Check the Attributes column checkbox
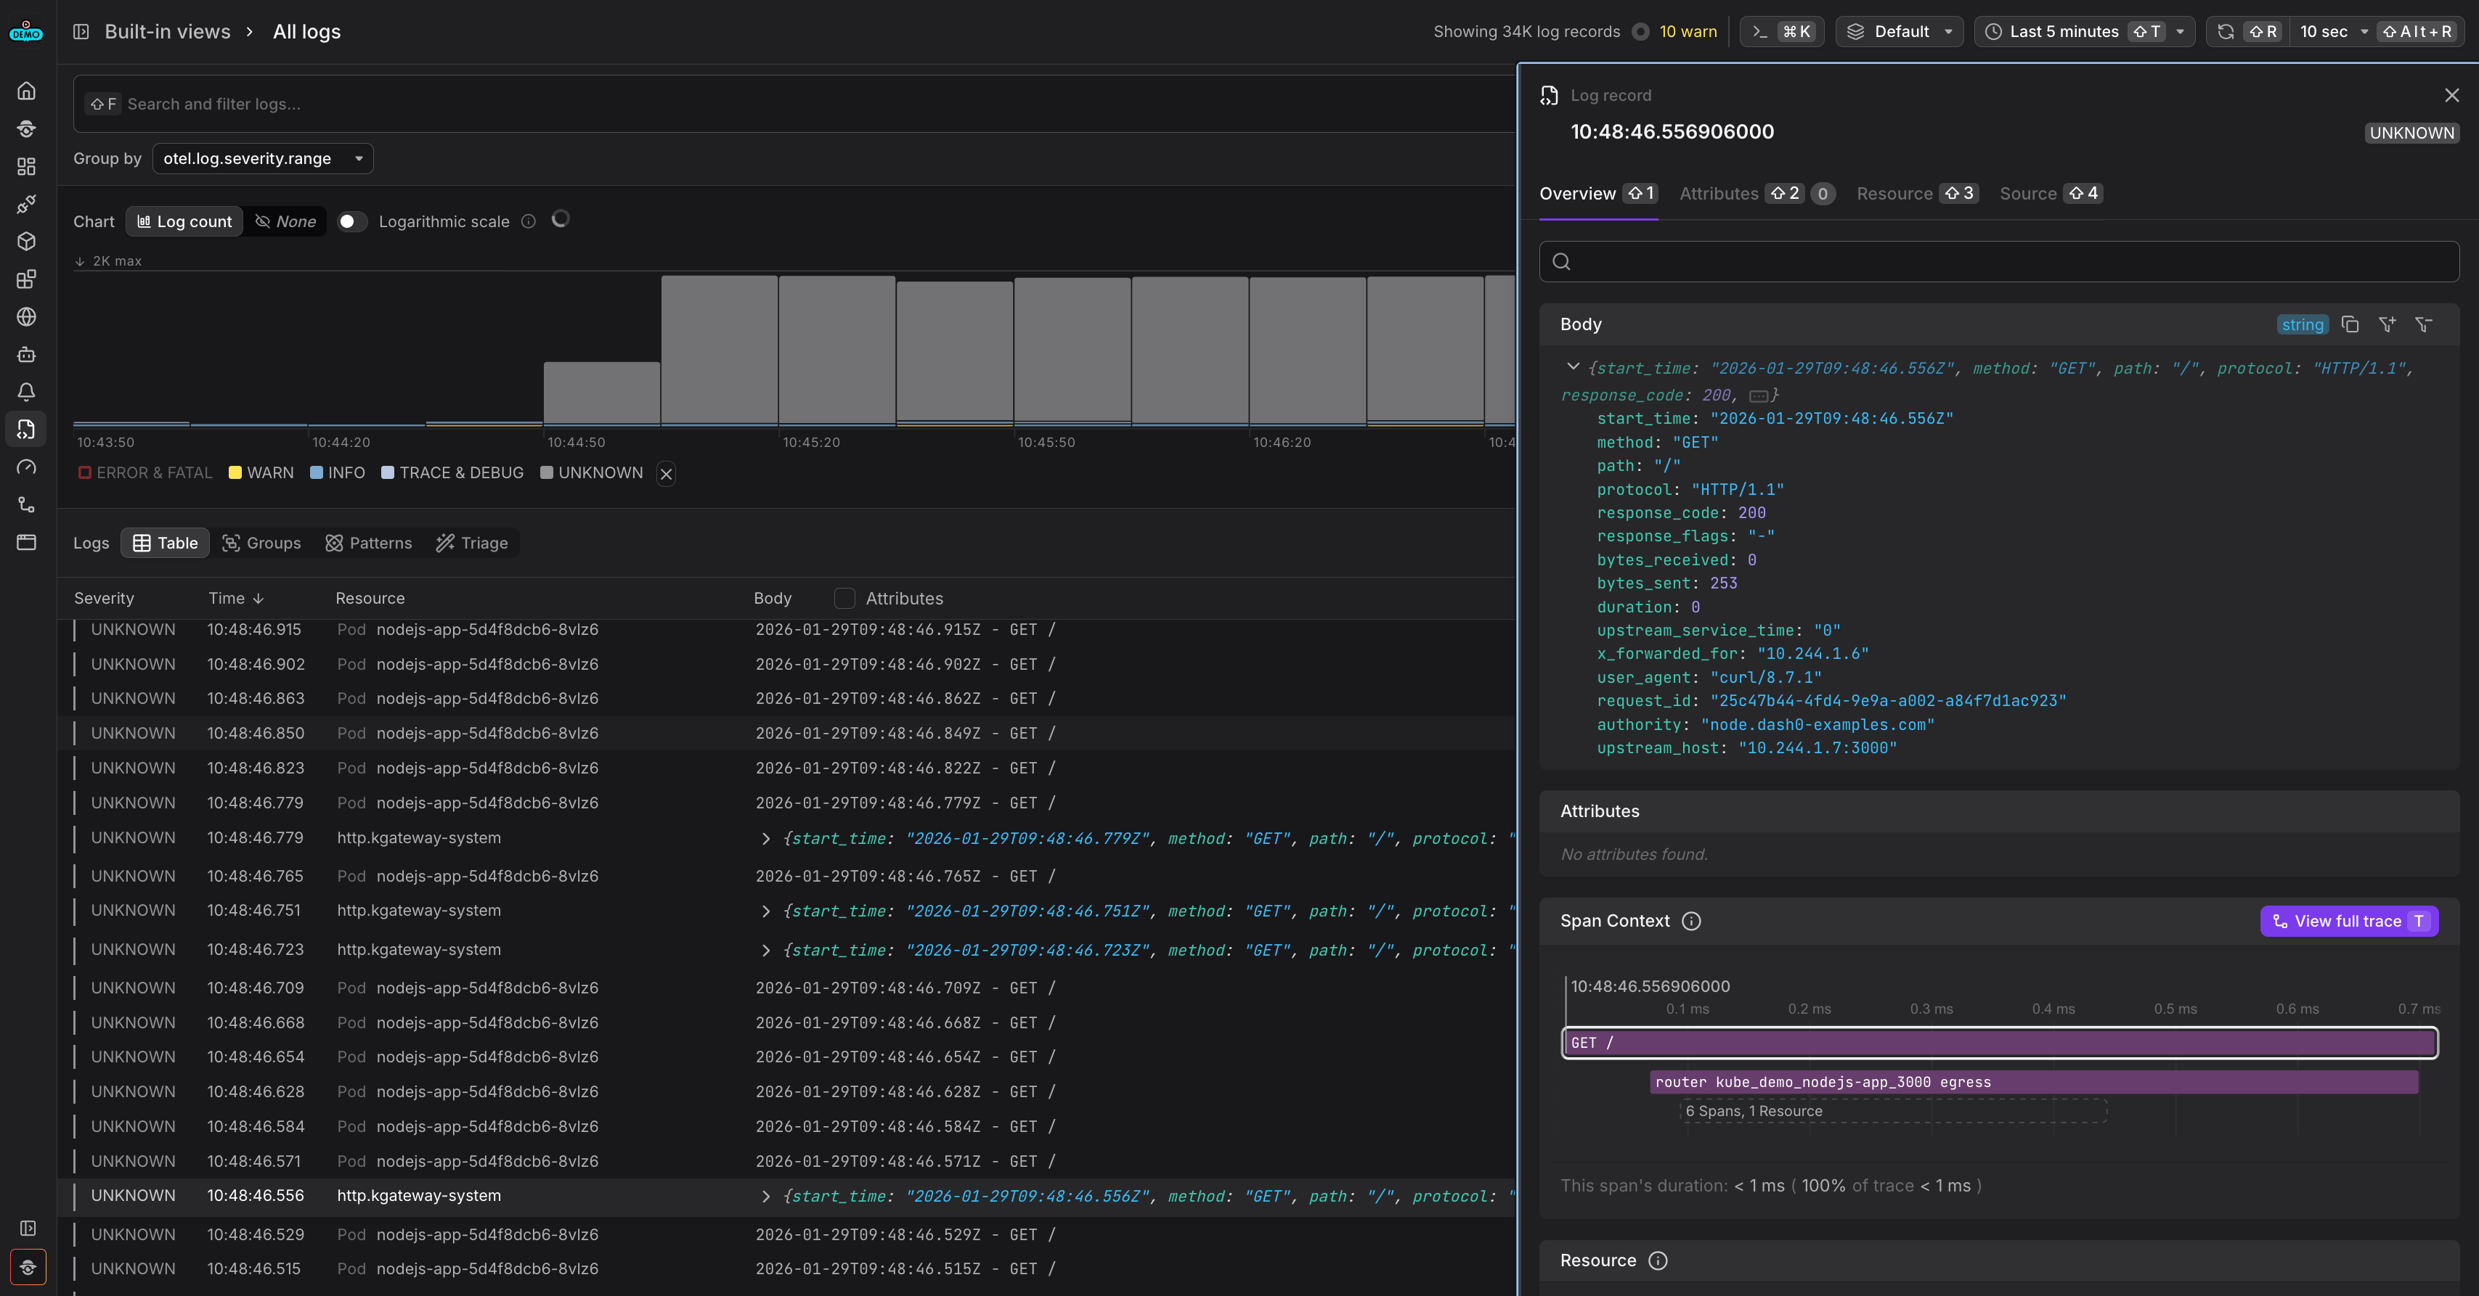Viewport: 2479px width, 1296px height. 844,598
